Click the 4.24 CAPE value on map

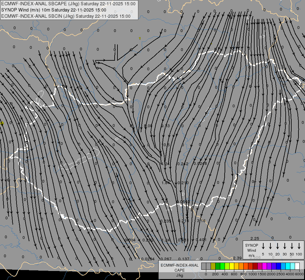point(165,164)
